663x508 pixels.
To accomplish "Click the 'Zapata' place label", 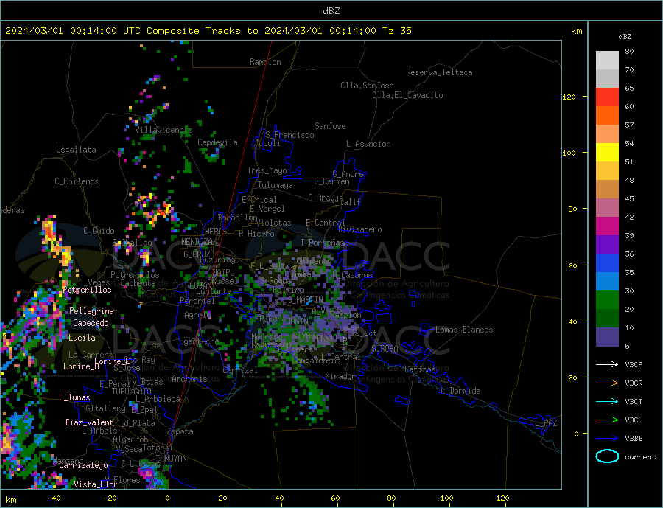I will [x=180, y=431].
